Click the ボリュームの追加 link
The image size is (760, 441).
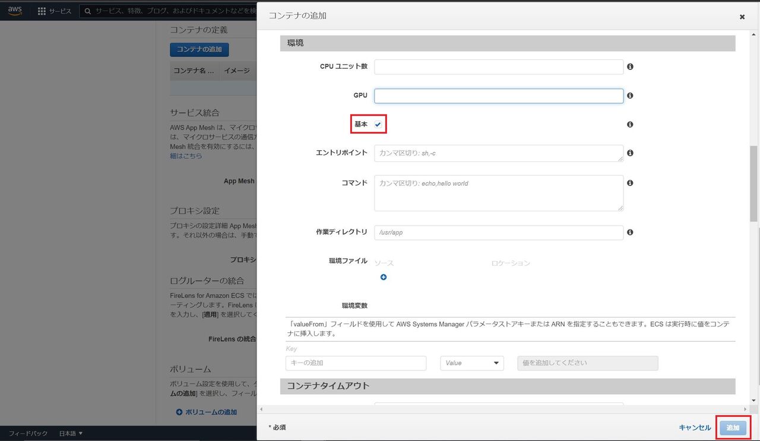coord(211,412)
